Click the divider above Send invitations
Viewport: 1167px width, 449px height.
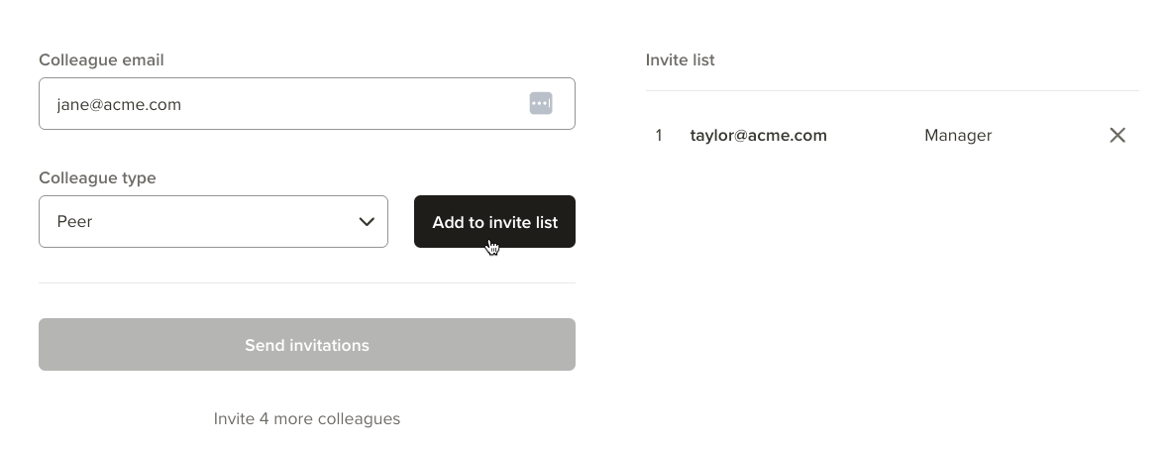click(307, 282)
